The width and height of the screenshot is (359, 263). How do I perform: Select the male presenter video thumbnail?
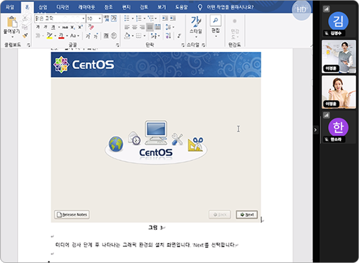click(339, 56)
